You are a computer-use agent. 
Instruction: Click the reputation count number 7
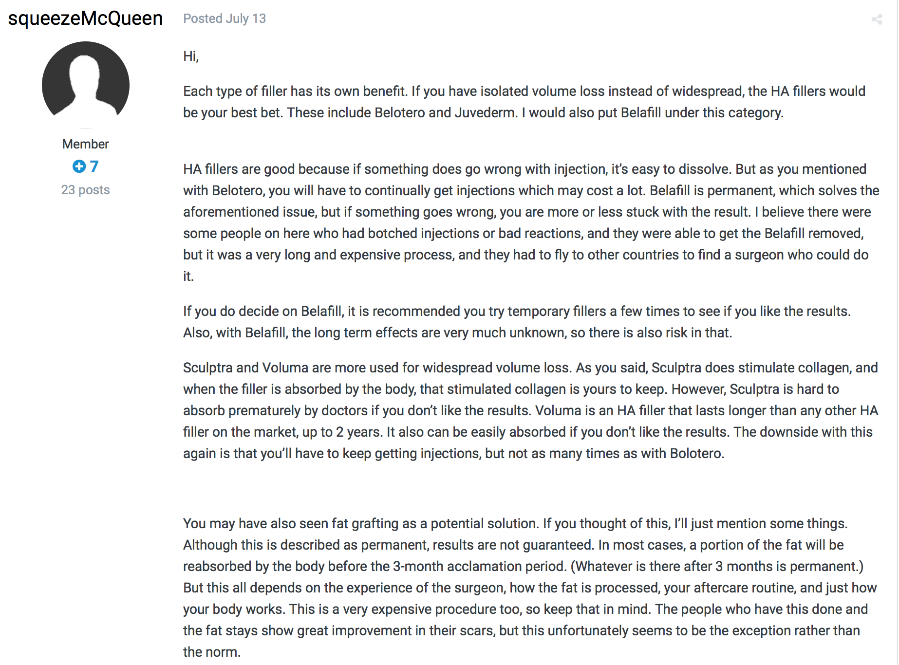(94, 166)
